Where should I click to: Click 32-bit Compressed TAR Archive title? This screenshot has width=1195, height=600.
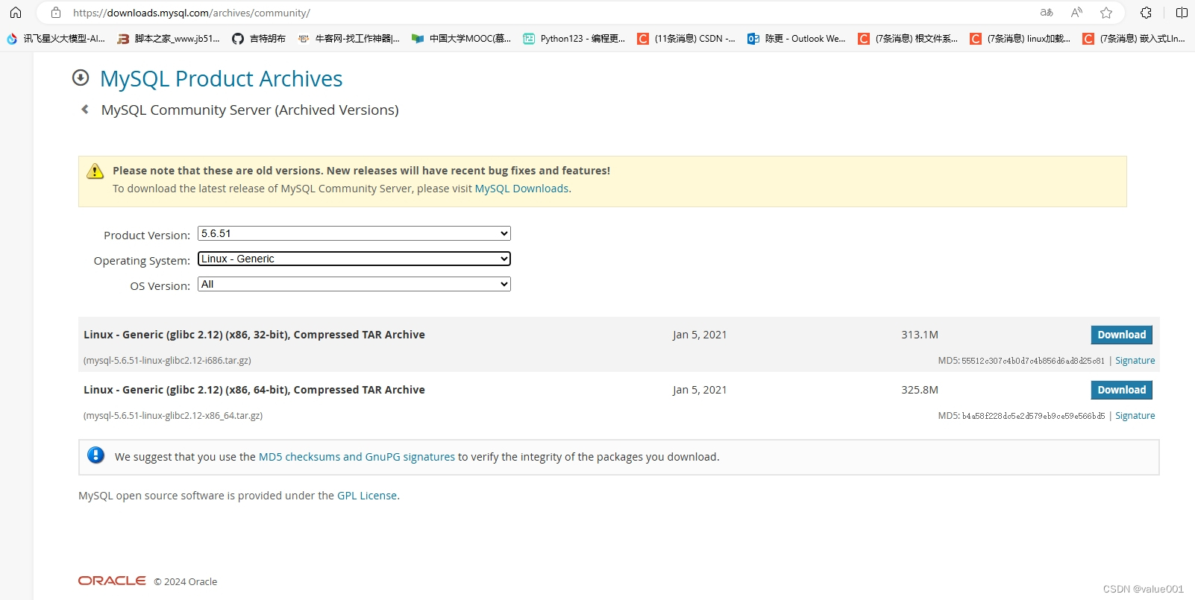pos(254,335)
